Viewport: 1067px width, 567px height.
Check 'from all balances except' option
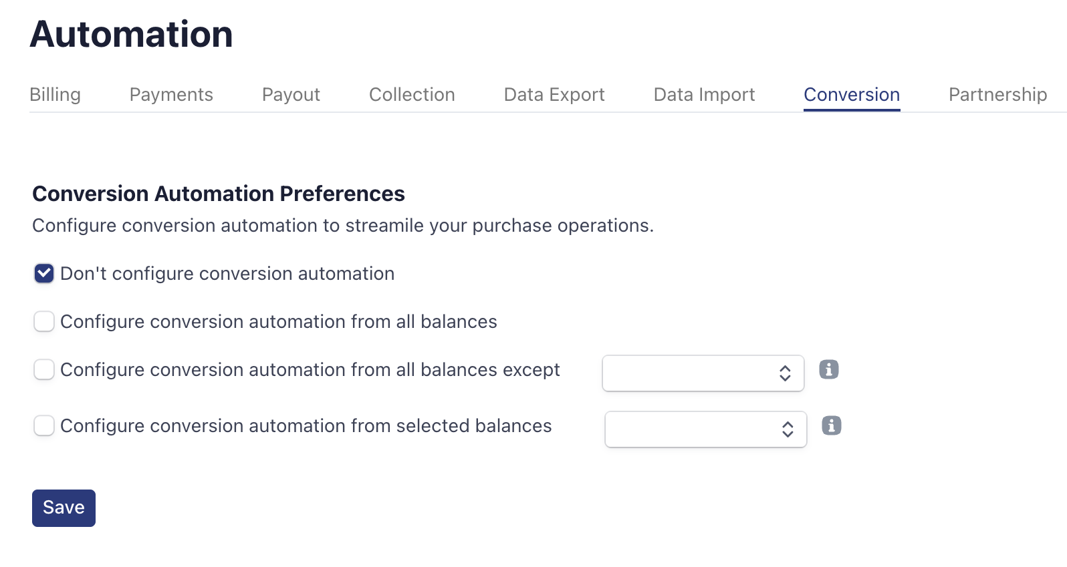[44, 370]
